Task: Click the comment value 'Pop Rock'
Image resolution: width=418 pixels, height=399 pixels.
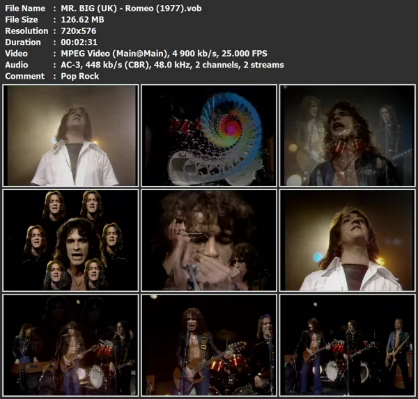Action: (80, 76)
